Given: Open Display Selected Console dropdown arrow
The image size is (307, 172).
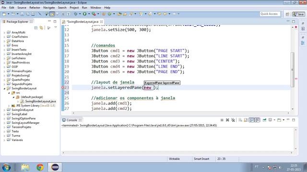Looking at the screenshot, I should click(x=274, y=120).
